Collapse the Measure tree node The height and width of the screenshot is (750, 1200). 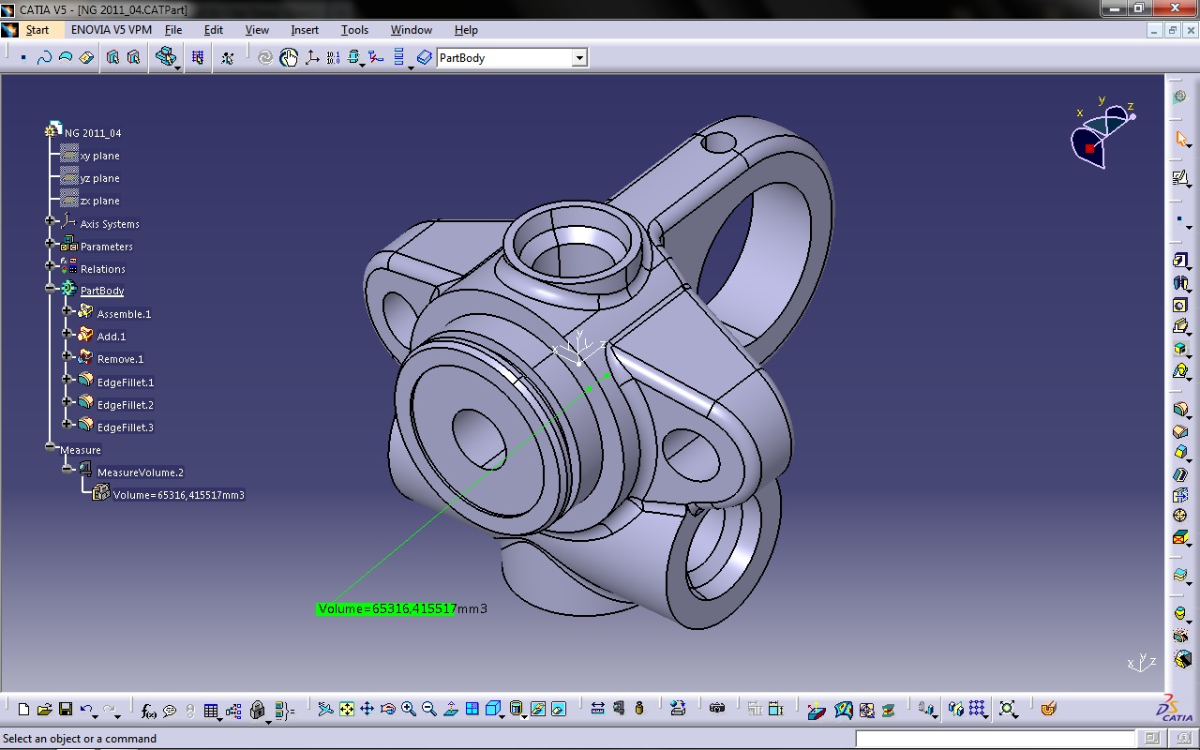point(51,447)
